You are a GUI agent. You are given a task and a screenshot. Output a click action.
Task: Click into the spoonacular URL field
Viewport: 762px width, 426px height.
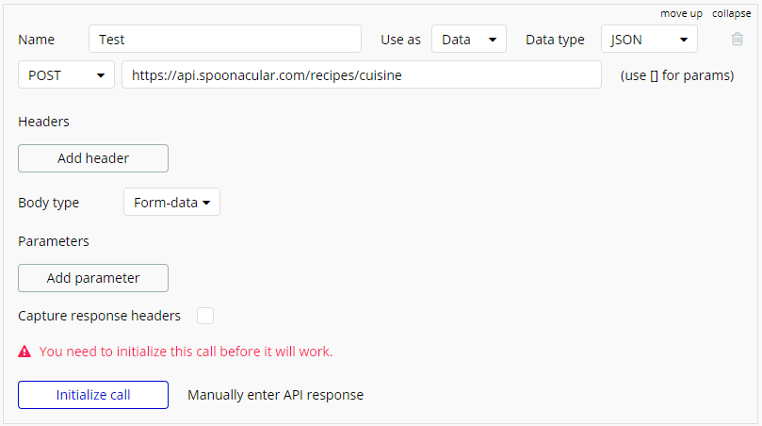tap(361, 75)
